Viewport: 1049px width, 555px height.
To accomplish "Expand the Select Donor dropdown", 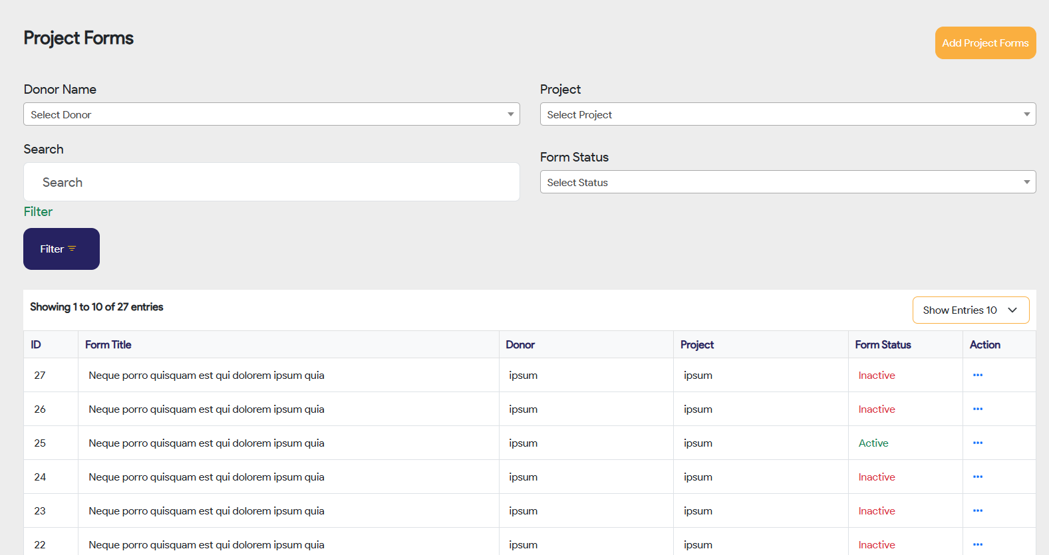I will [x=271, y=114].
